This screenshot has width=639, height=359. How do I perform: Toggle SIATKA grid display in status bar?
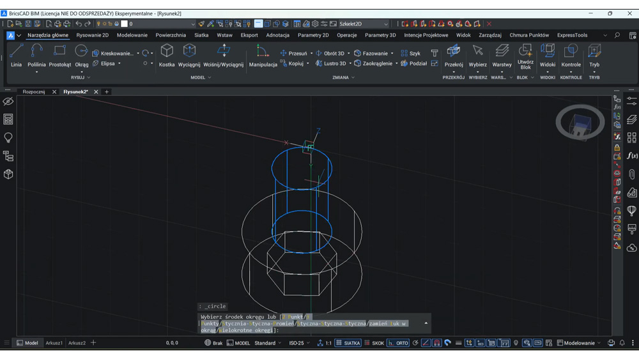(x=348, y=343)
